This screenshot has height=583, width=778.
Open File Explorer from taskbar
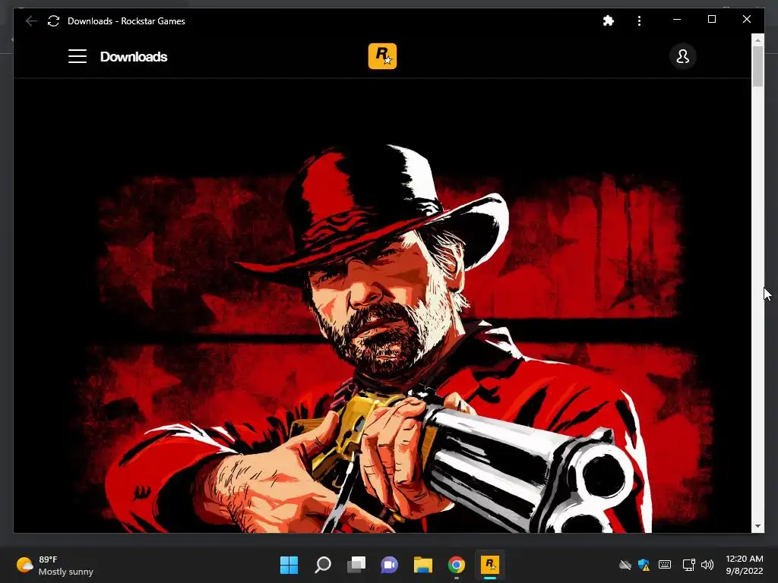click(x=423, y=565)
